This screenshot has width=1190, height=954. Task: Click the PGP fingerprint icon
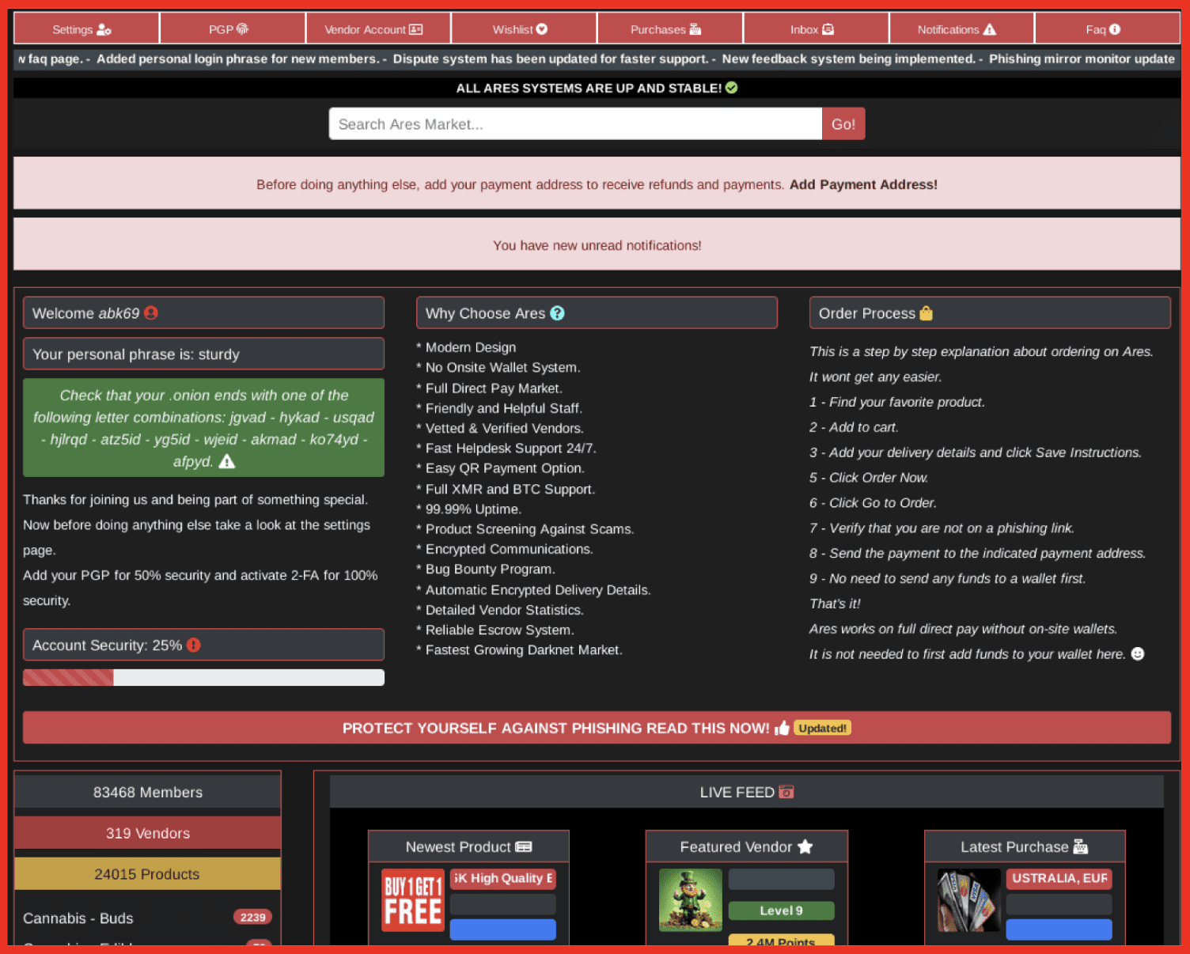(x=243, y=29)
